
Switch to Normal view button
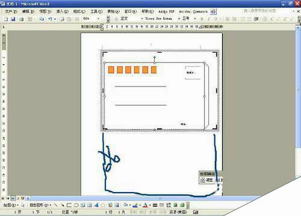[3, 199]
